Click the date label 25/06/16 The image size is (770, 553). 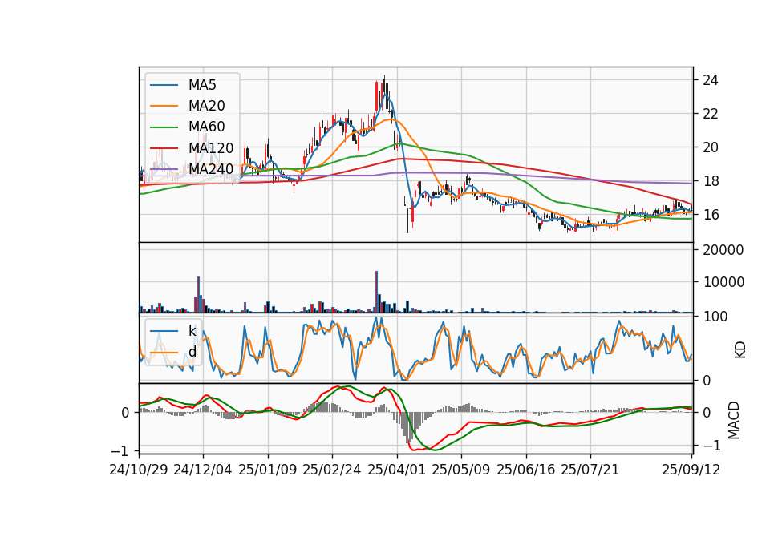526,470
